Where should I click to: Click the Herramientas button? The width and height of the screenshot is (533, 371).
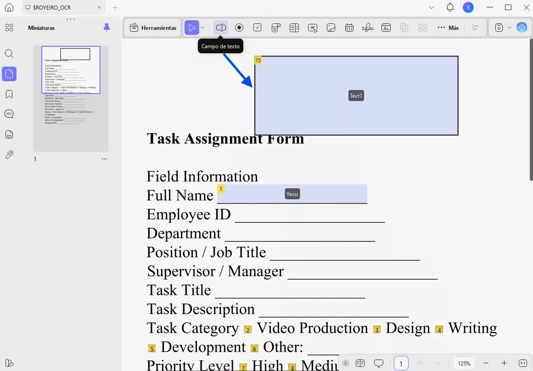point(153,28)
